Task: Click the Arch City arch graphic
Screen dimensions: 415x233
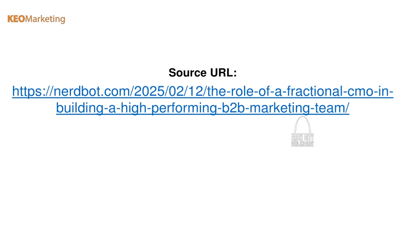Action: 302,125
